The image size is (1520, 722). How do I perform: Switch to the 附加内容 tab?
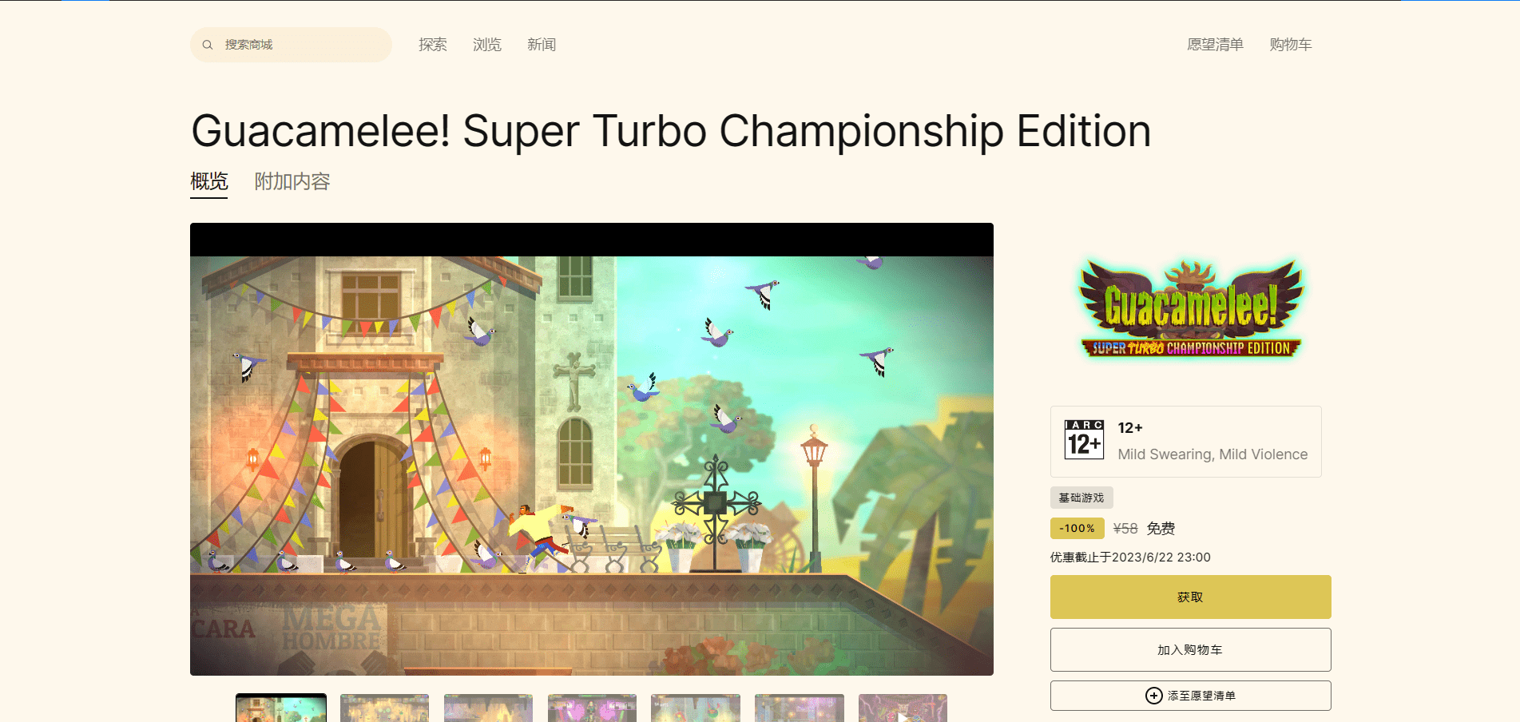[292, 182]
